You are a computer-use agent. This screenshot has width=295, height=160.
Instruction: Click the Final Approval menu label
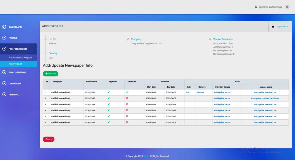click(18, 73)
